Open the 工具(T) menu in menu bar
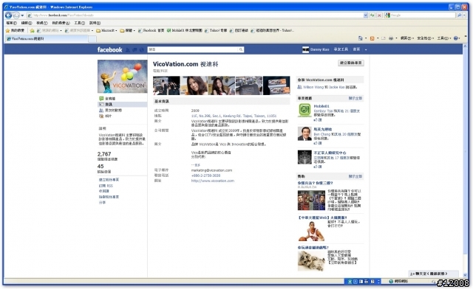The width and height of the screenshot is (473, 289). coord(80,23)
